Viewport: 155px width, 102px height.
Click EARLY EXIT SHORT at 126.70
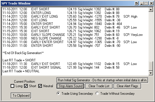point(70,27)
